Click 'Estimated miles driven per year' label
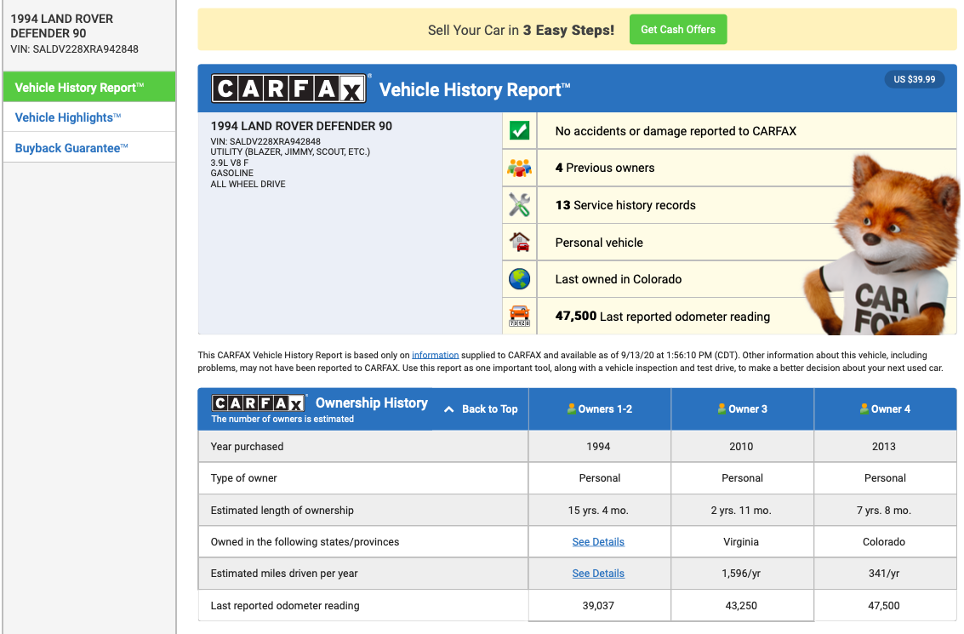This screenshot has height=634, width=964. (x=284, y=573)
